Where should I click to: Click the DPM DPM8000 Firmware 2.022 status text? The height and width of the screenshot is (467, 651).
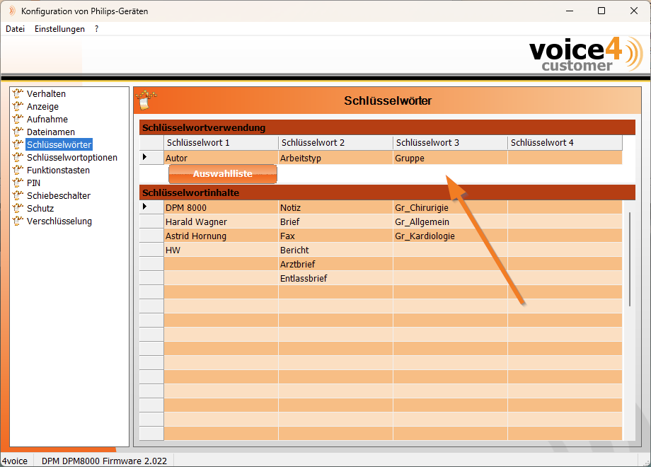(x=104, y=461)
